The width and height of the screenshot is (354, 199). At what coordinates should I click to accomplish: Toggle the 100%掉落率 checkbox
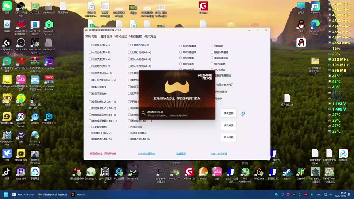pos(181,46)
